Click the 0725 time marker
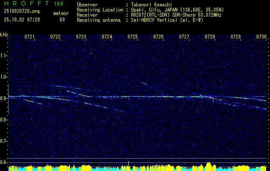Image resolution: width=270 pixels, height=171 pixels. (133, 37)
